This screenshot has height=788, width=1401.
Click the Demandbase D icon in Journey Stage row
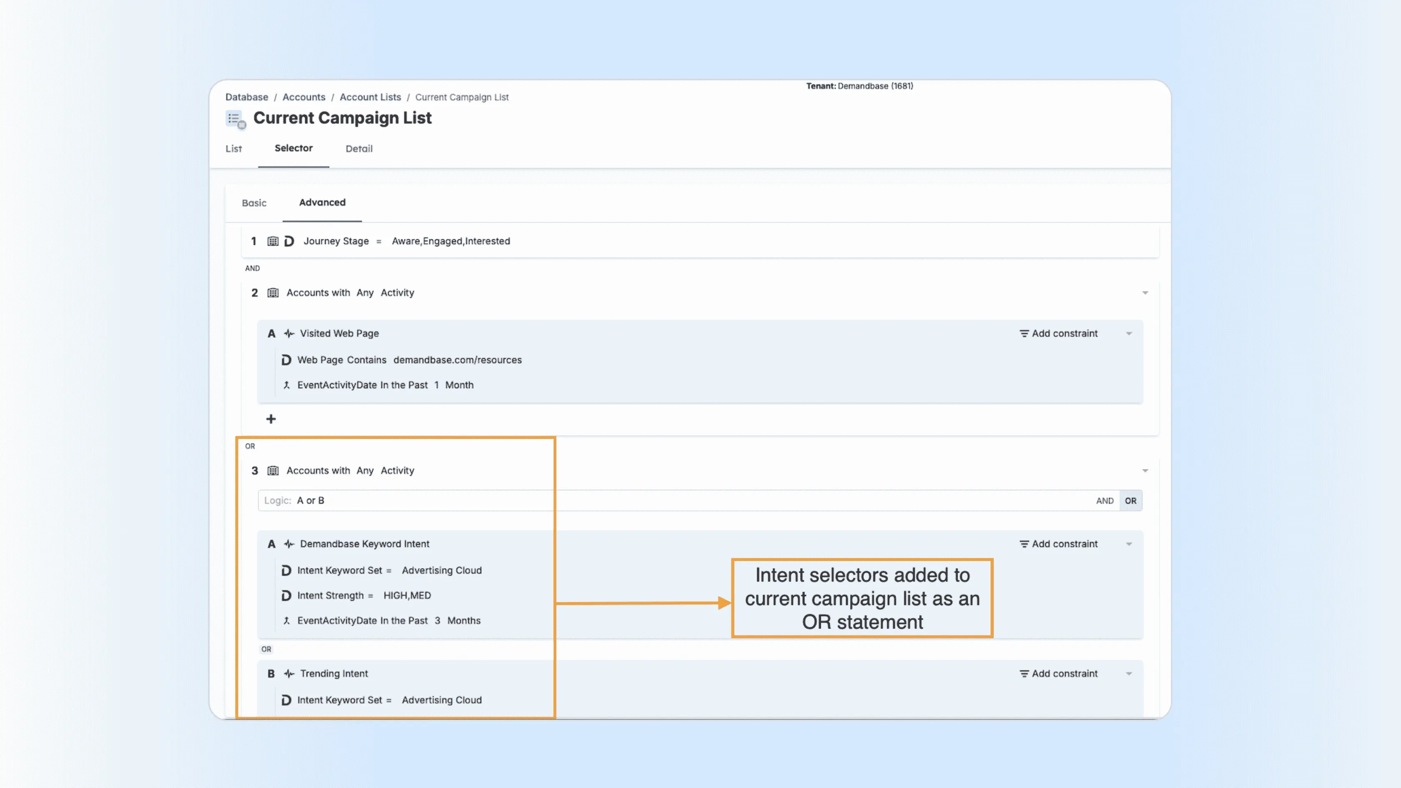(289, 241)
